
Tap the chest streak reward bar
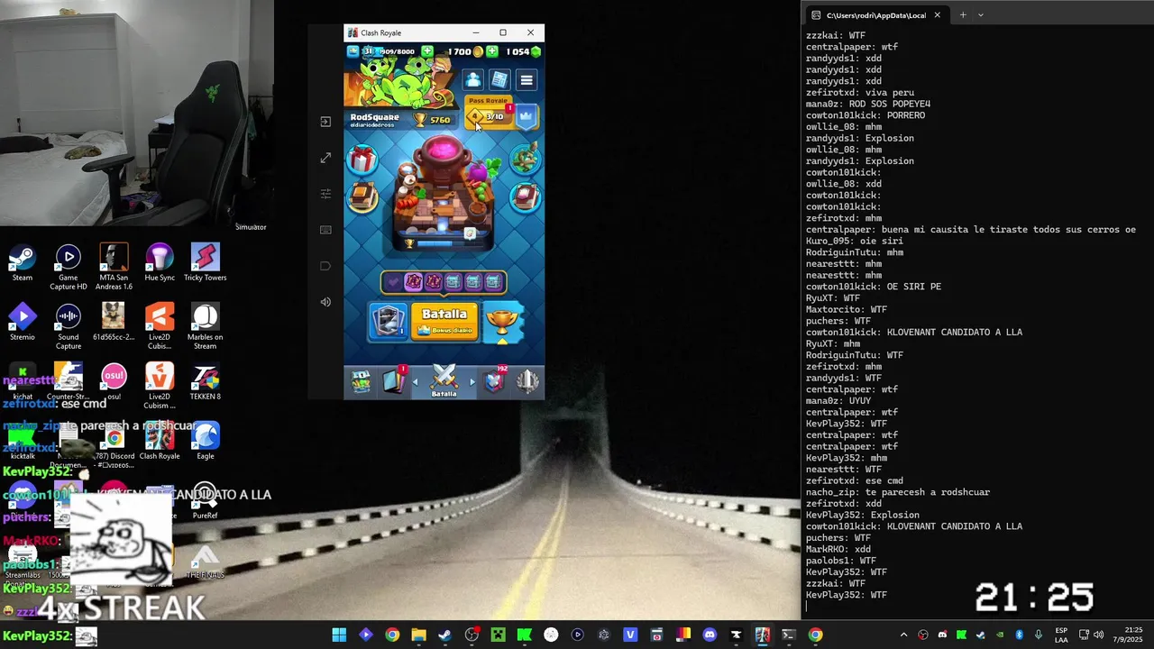tap(444, 283)
